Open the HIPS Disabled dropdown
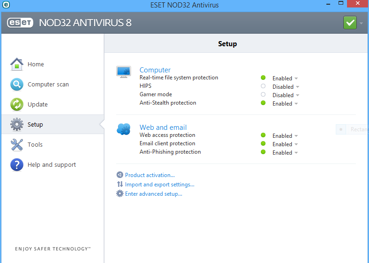Viewport: 369px width, 263px height. (286, 86)
